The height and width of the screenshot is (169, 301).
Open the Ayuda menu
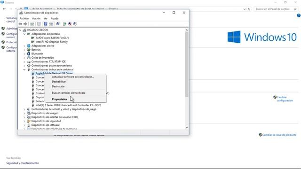point(55,18)
